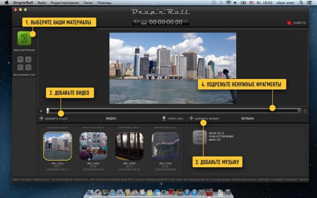Open the video clips section icon in Монтажный стол
Image resolution: width=317 pixels, height=198 pixels.
(20, 59)
